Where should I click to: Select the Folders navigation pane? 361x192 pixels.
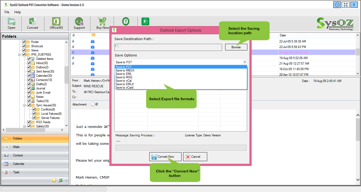tap(35, 138)
